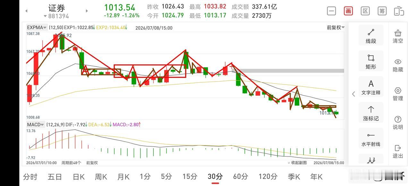The height and width of the screenshot is (186, 410).
Task: Click the chart date 2026/07/08/15:00 header
Action: (154, 28)
